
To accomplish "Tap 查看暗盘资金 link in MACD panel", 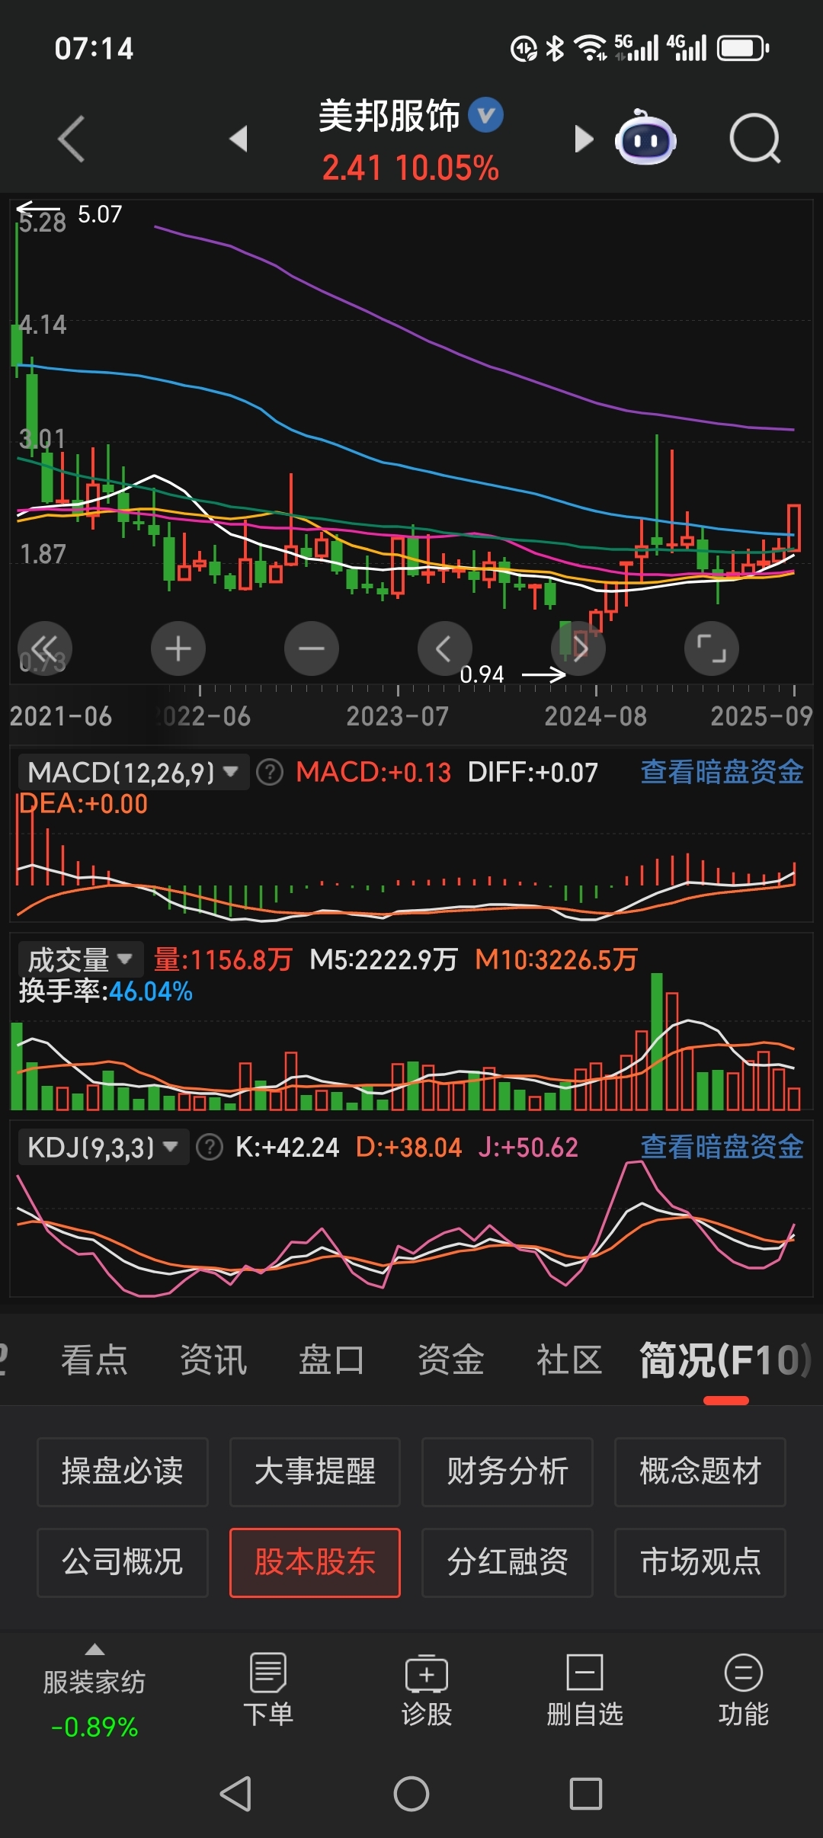I will click(x=722, y=772).
